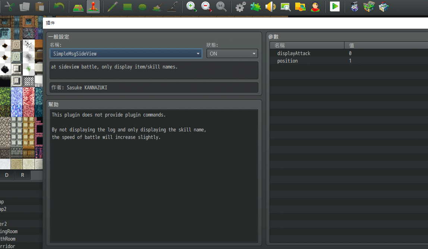Start playtest with green play button
This screenshot has width=428, height=249.
pyautogui.click(x=335, y=7)
